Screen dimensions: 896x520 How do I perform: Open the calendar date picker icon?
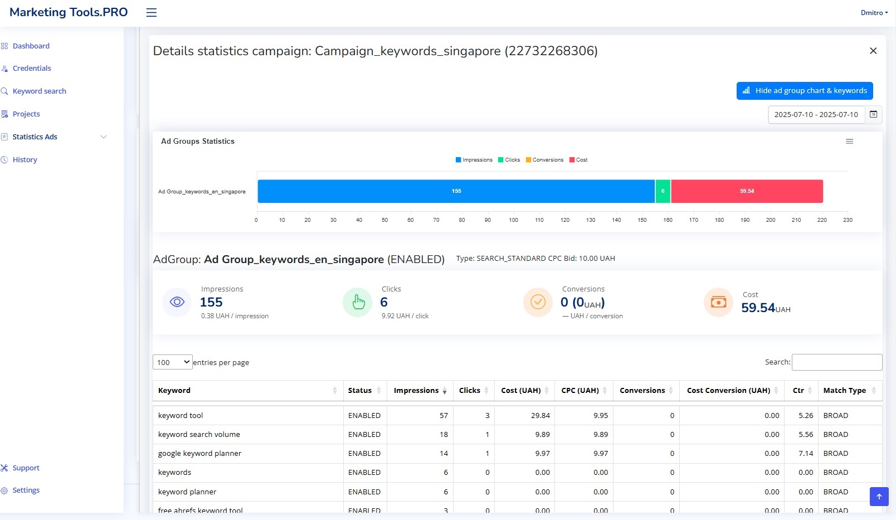(x=874, y=114)
